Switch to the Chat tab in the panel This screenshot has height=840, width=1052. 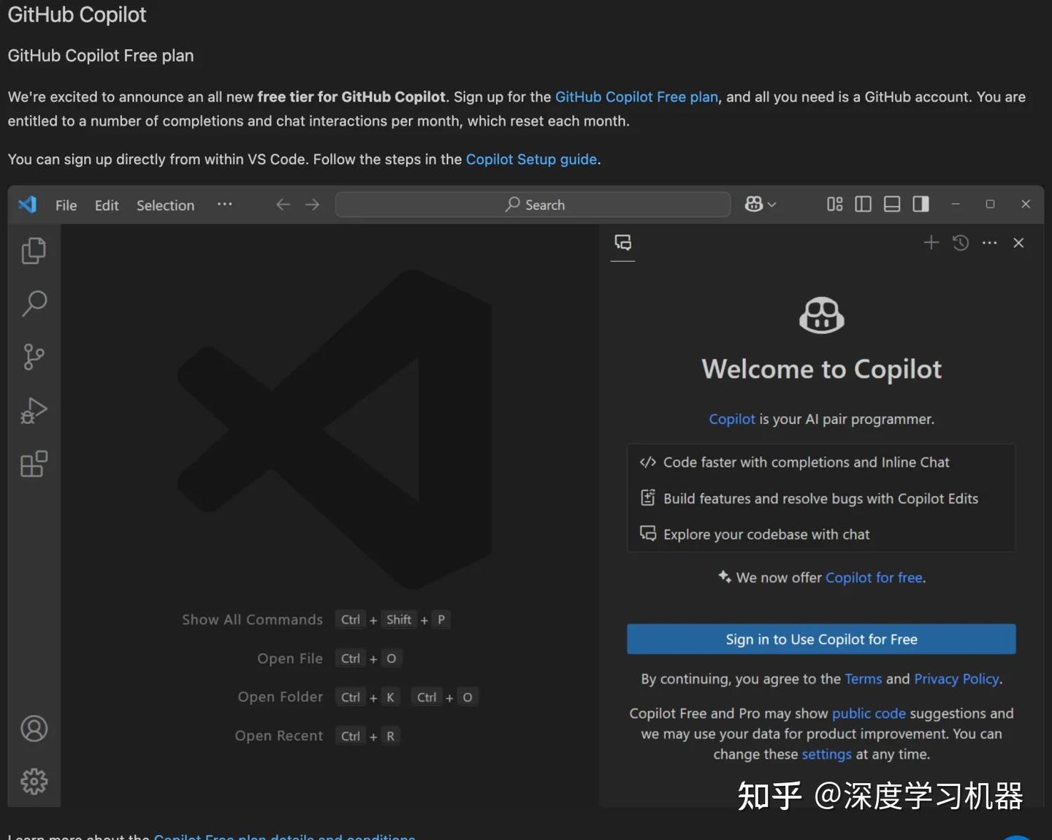click(622, 243)
